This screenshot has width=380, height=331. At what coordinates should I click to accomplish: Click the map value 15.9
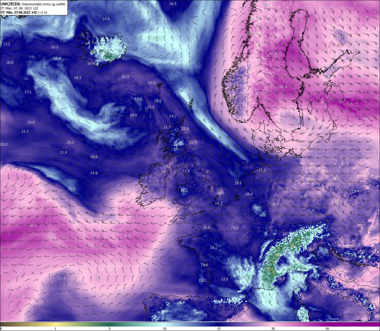(x=63, y=153)
